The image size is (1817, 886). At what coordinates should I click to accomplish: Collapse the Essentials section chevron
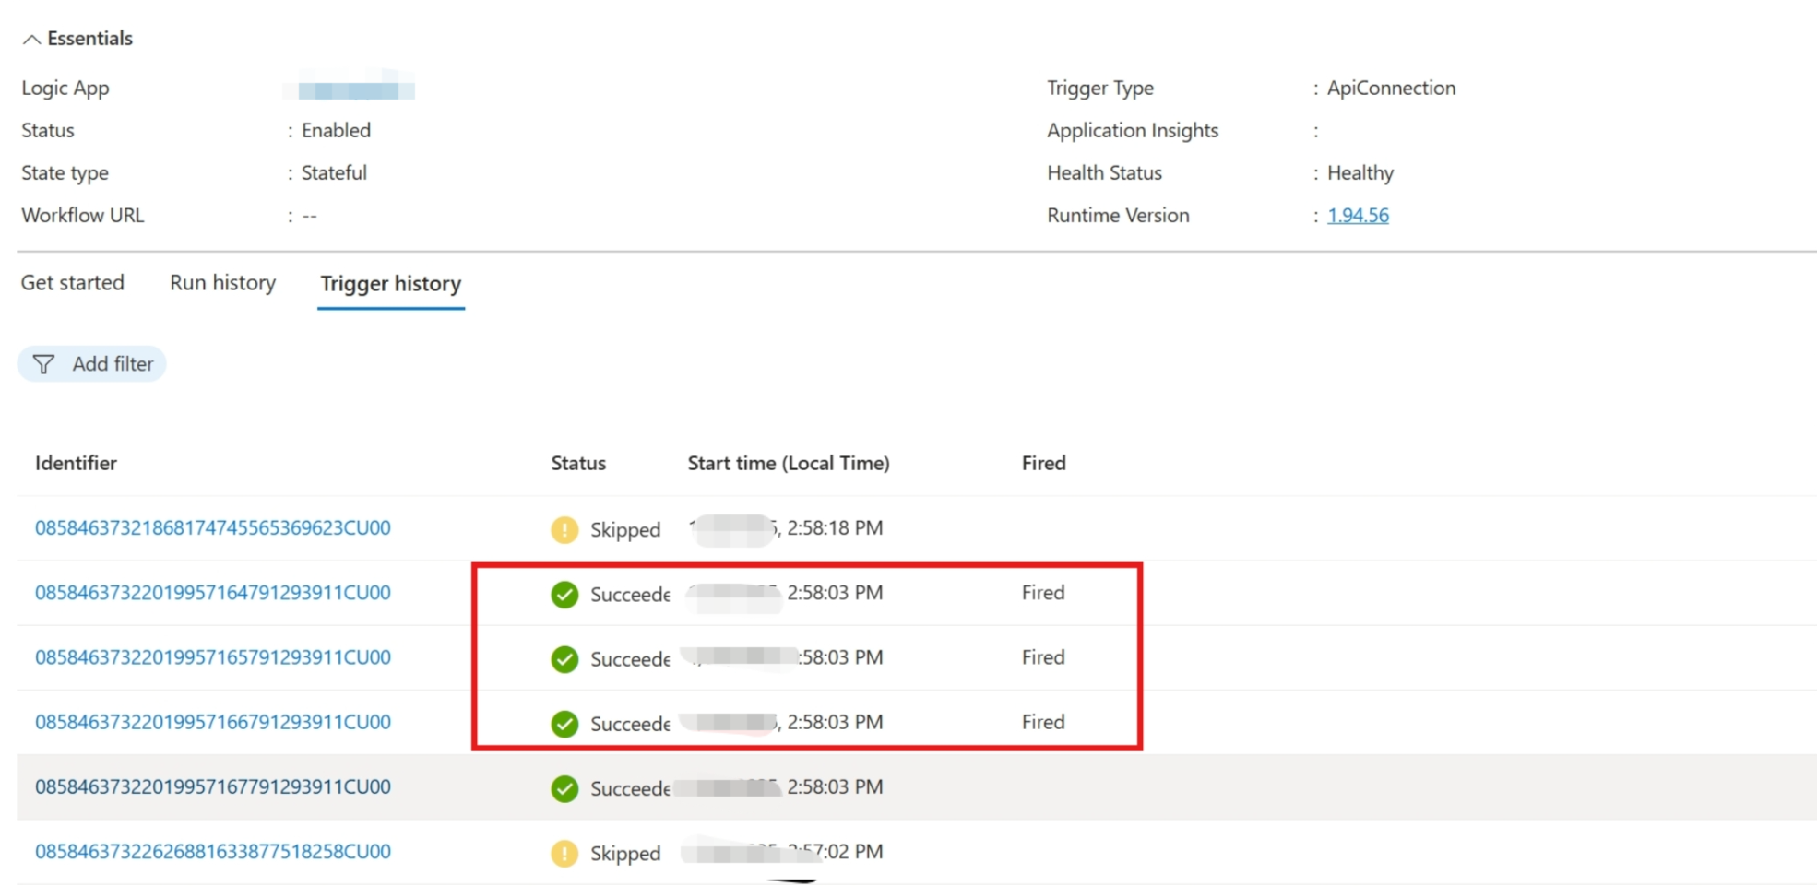31,39
